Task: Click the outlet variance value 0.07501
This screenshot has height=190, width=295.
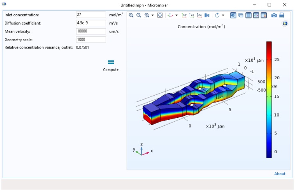Action: (x=82, y=47)
